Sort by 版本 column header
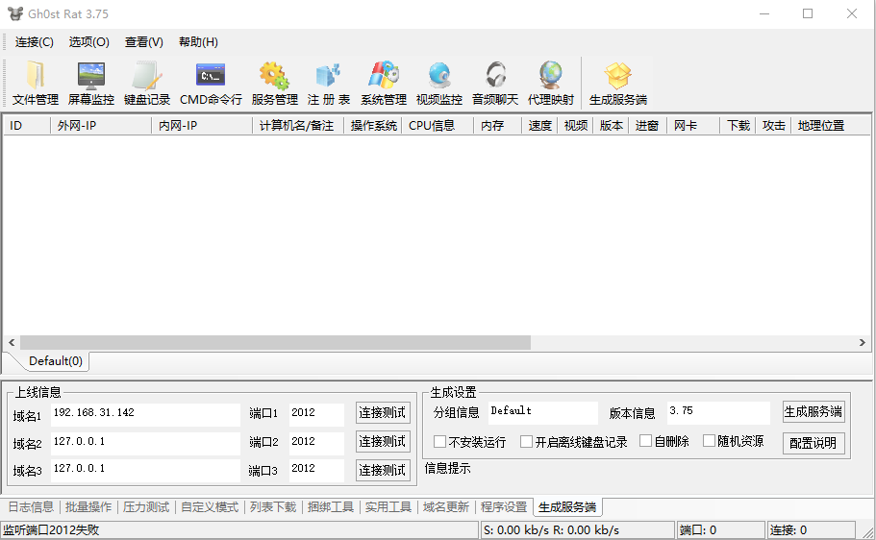The width and height of the screenshot is (876, 540). coord(611,126)
